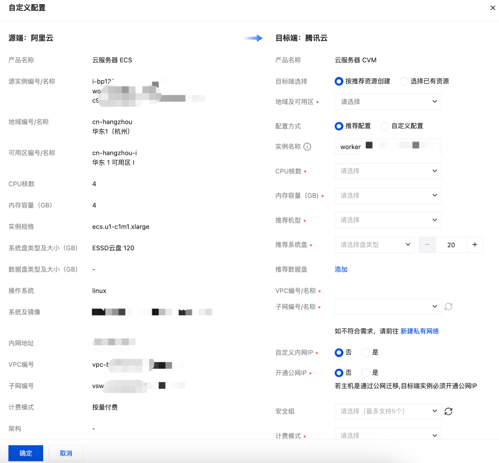
Task: Set 自定义内网IP to 否
Action: pos(339,352)
